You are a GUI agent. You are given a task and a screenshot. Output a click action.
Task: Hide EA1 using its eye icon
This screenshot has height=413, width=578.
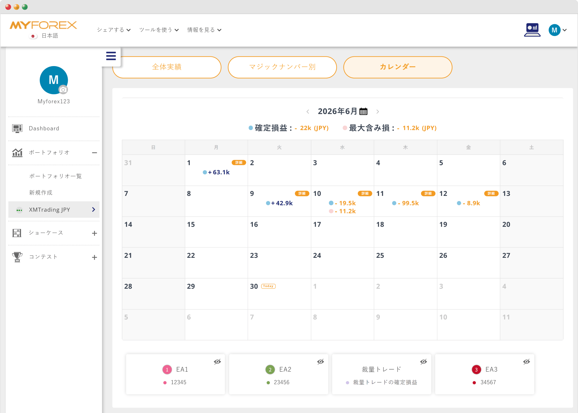217,362
